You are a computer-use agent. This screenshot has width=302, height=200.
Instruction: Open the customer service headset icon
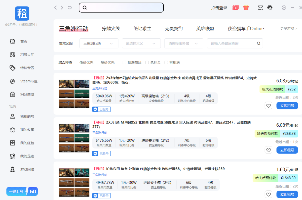[x=270, y=8]
